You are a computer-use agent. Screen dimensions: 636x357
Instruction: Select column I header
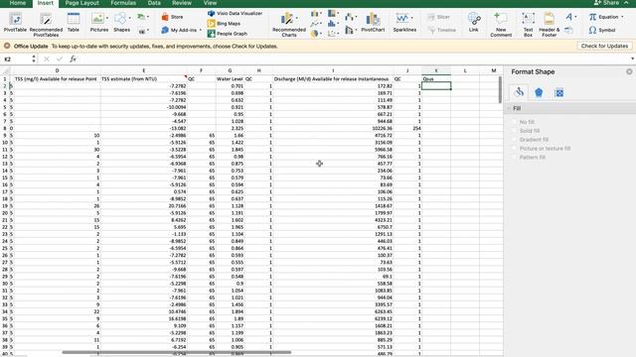(x=333, y=70)
